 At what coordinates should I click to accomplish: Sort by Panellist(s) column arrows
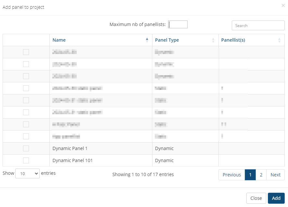pos(279,40)
